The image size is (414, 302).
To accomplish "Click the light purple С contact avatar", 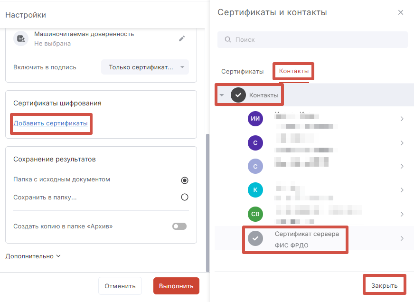I will point(255,166).
